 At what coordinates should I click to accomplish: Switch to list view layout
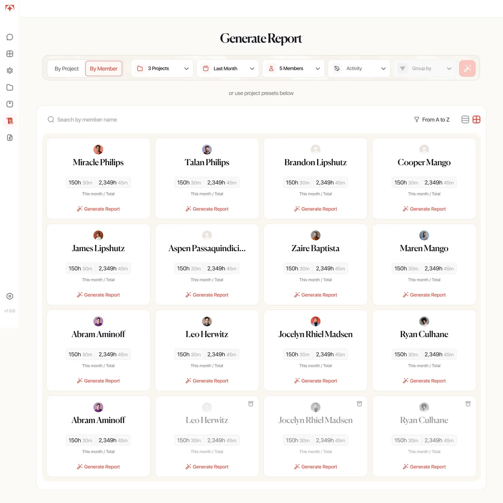coord(465,119)
